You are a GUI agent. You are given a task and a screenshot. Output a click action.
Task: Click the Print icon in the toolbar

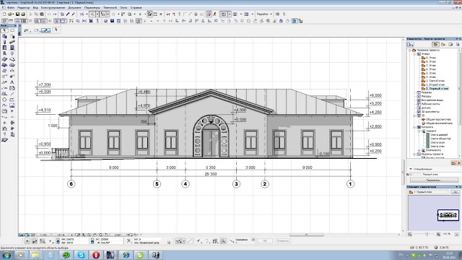(23, 14)
